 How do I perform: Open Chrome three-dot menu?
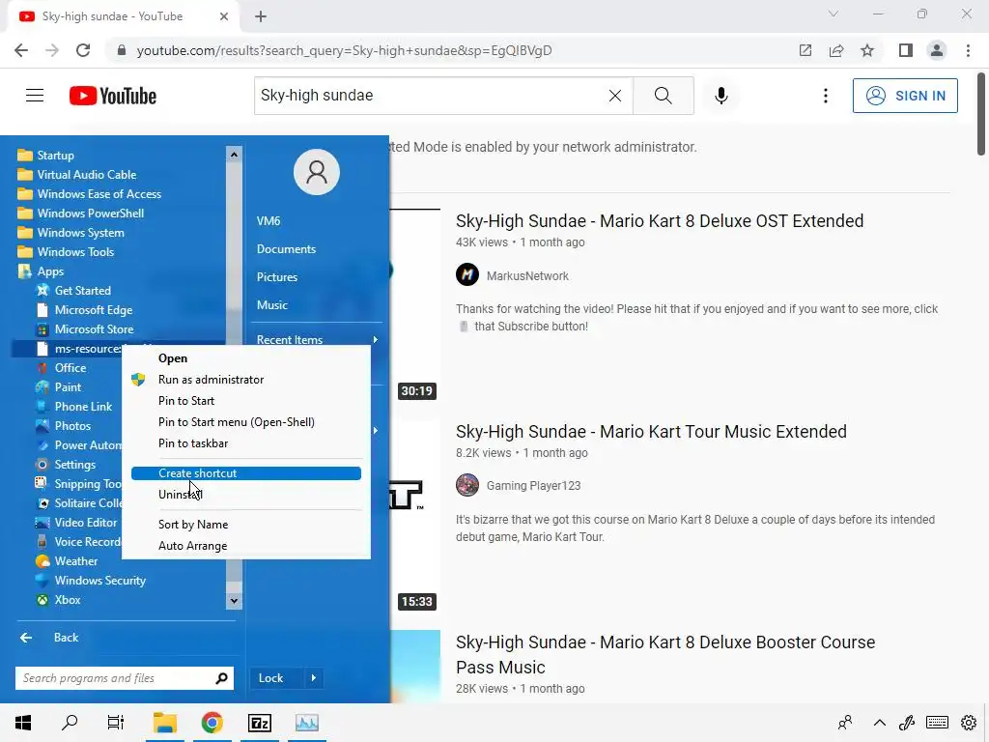(x=968, y=50)
